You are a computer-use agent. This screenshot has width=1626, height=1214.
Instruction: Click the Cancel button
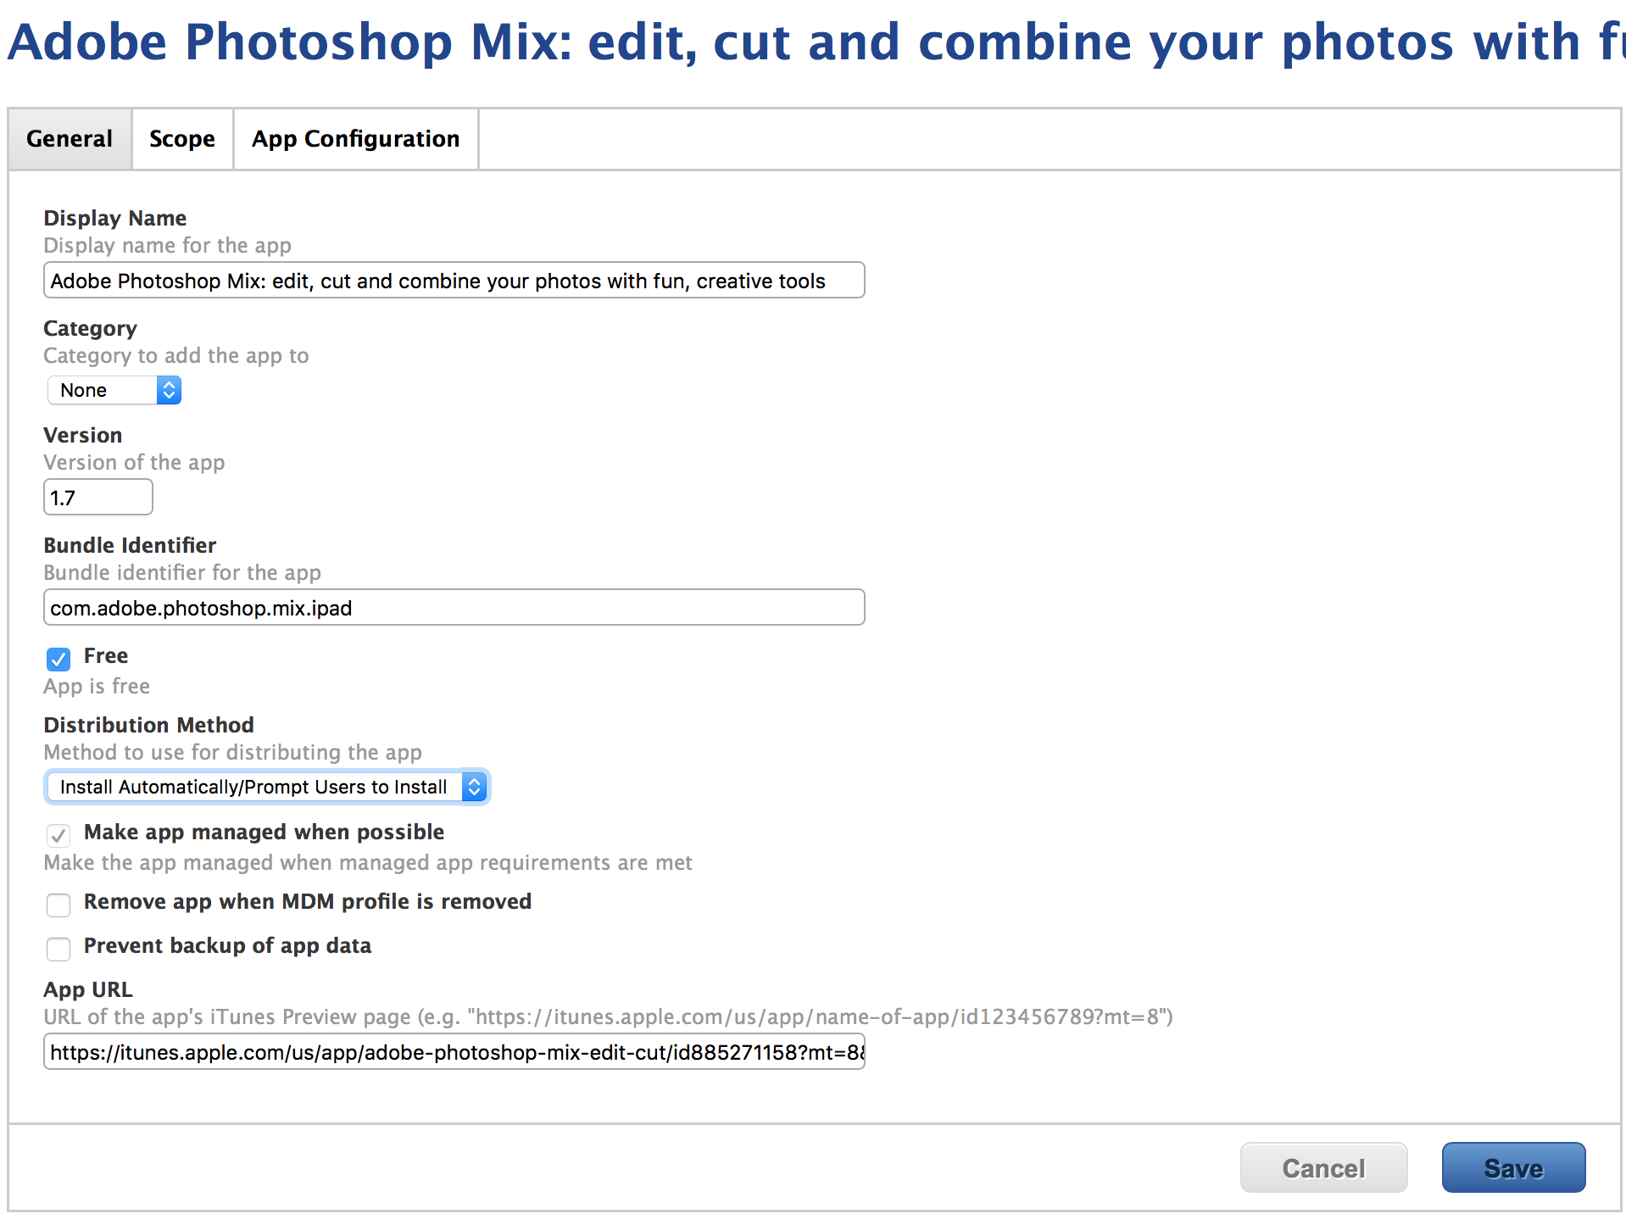tap(1323, 1168)
